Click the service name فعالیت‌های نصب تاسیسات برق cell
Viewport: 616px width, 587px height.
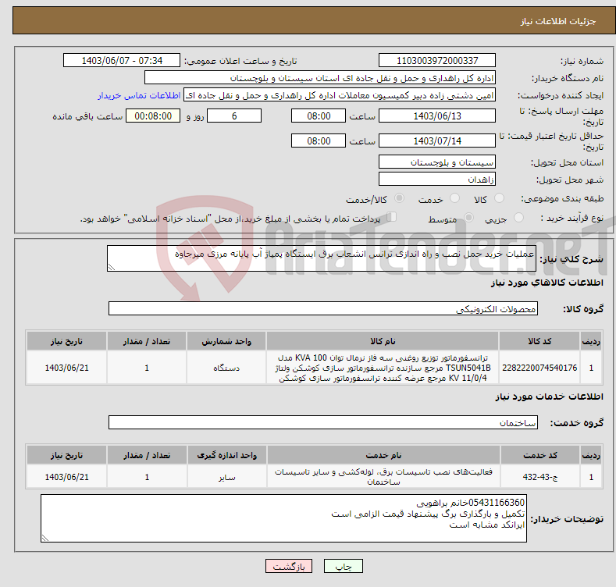(383, 477)
